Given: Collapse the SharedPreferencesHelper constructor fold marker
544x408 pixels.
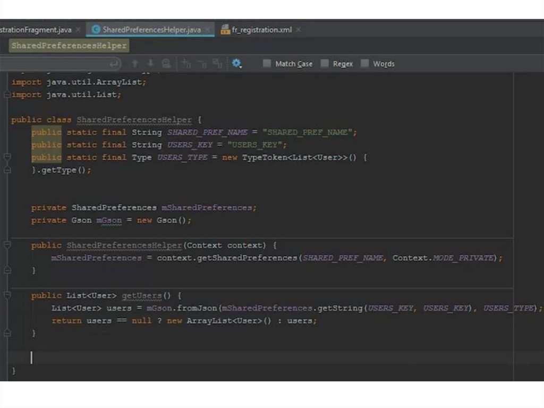Looking at the screenshot, I should click(7, 245).
